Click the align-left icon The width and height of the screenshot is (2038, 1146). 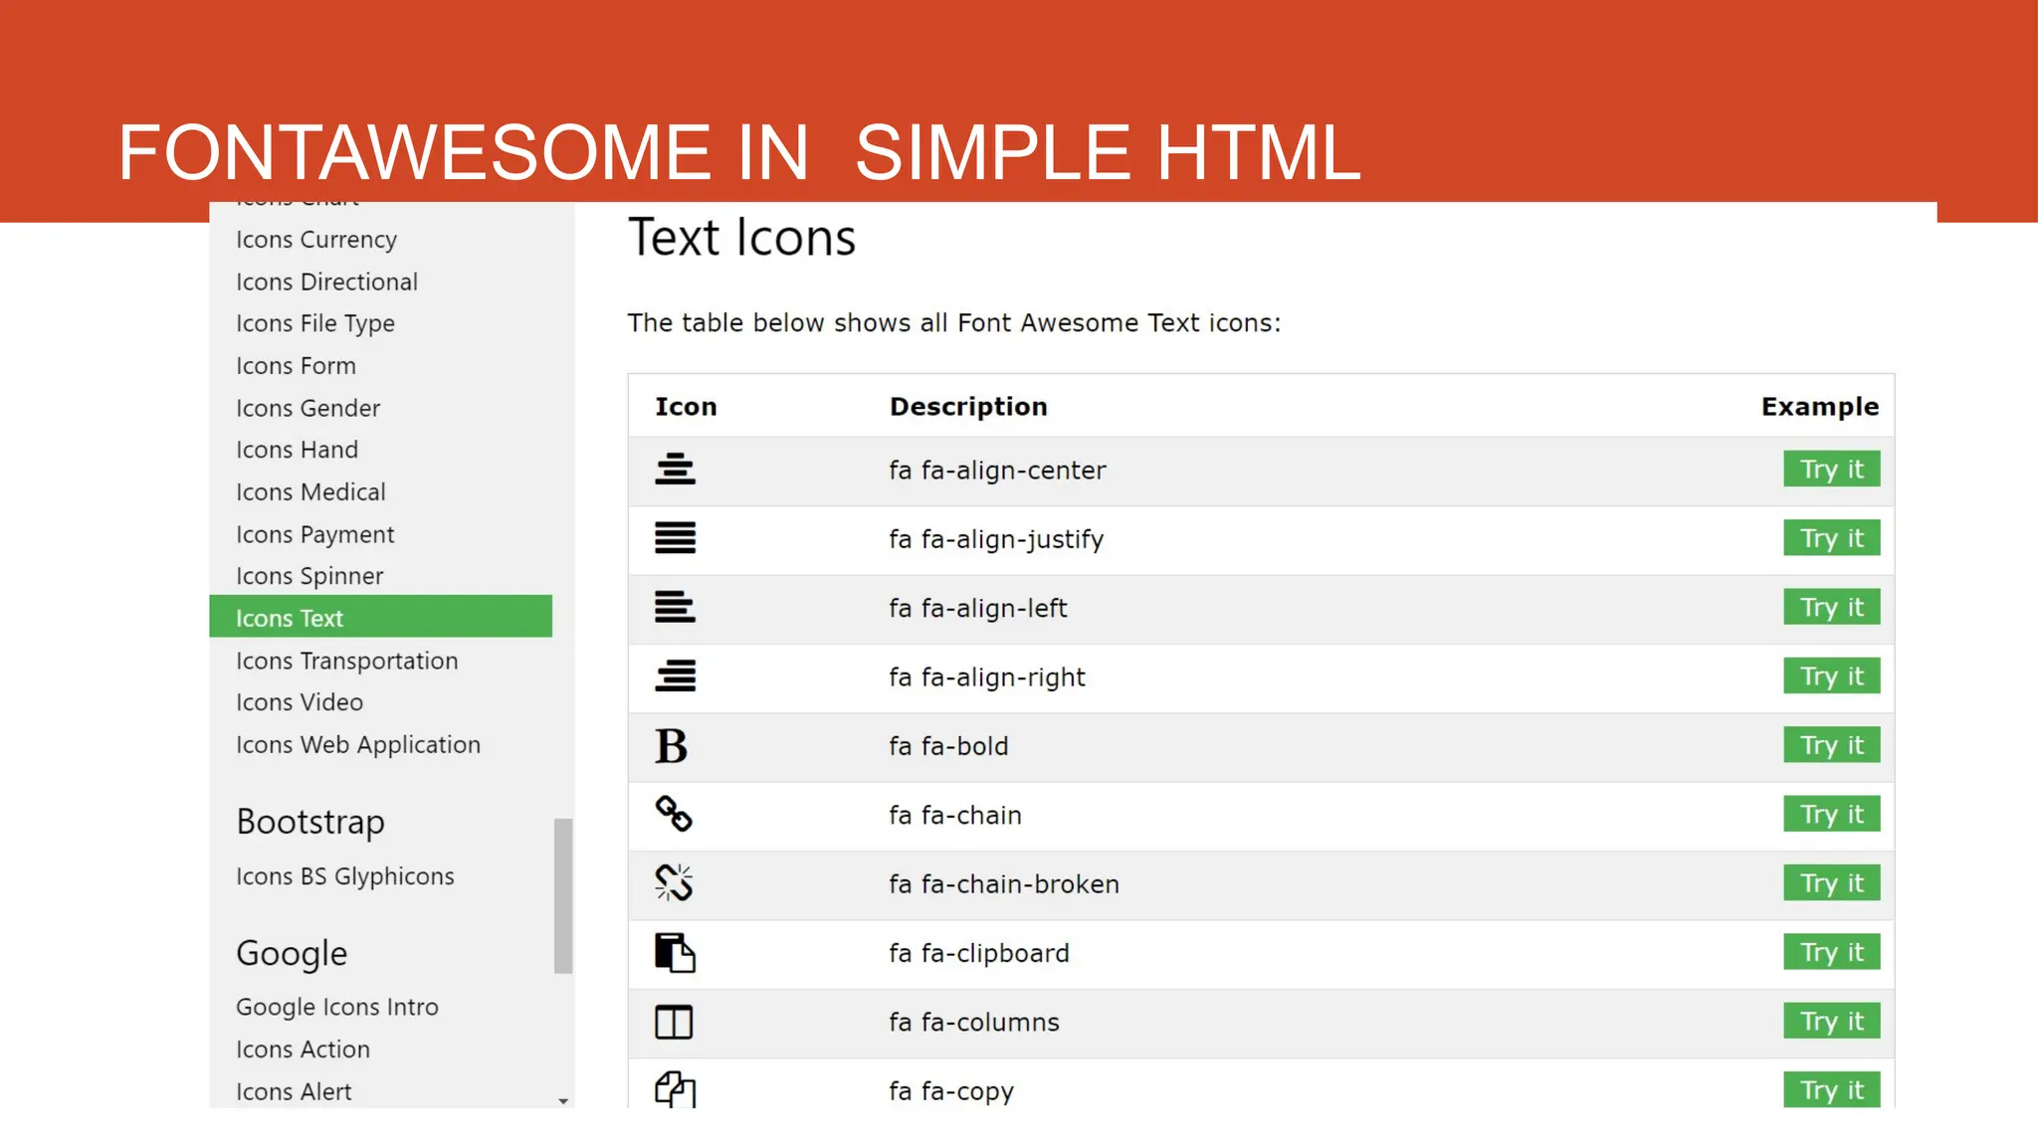[x=675, y=607]
